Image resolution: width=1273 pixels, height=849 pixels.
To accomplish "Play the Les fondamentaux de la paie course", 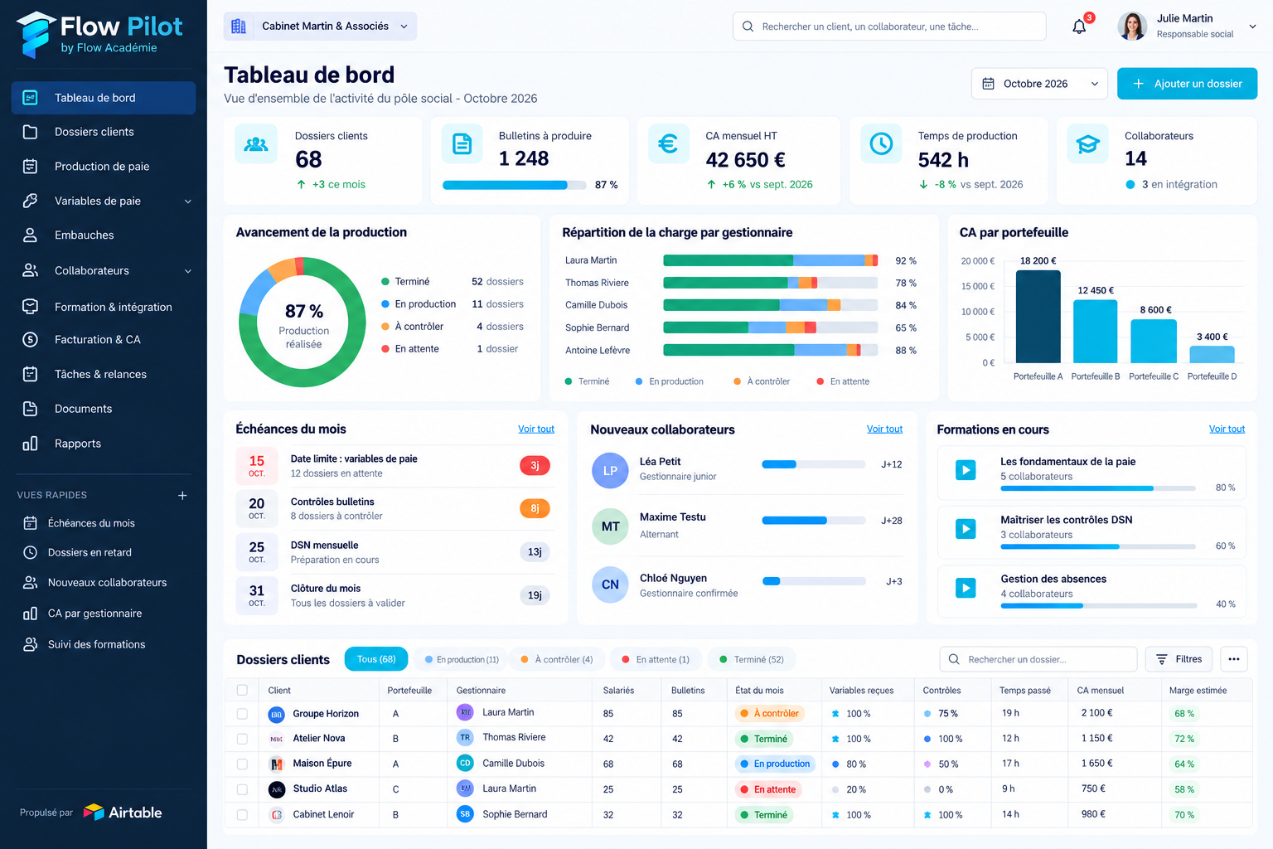I will 966,470.
